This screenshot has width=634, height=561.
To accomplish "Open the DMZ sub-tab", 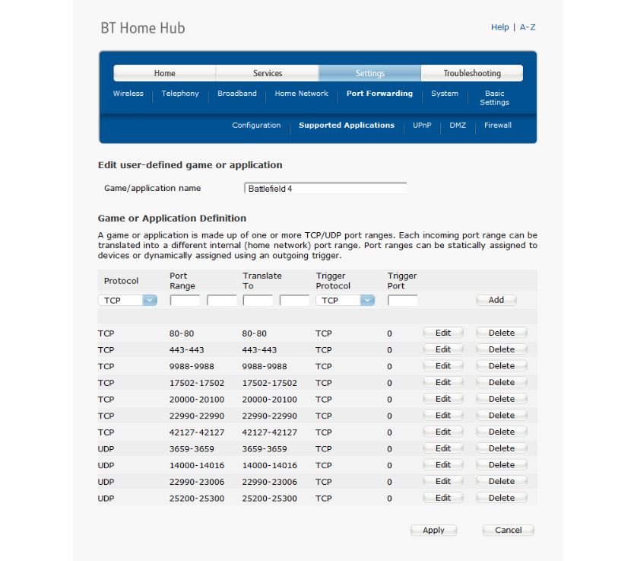I will (x=458, y=126).
